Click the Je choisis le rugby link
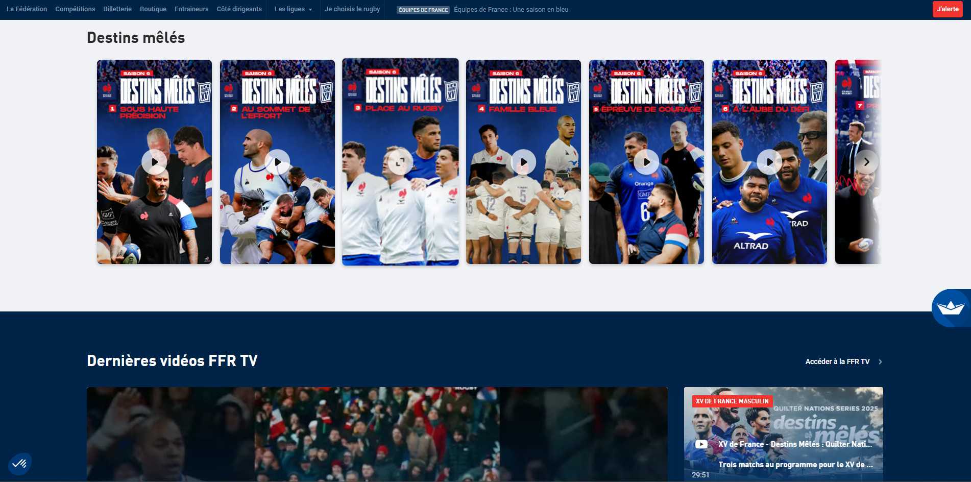This screenshot has width=971, height=482. click(x=352, y=9)
